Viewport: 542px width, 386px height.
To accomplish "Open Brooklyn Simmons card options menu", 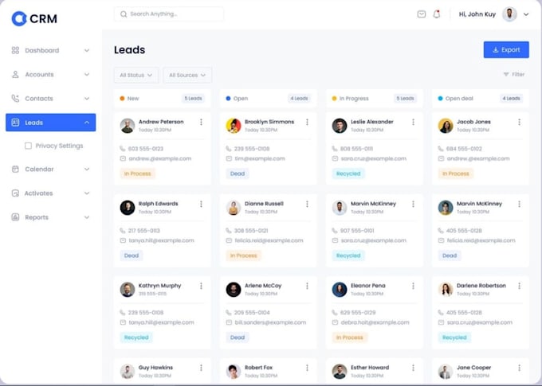I will coord(307,122).
